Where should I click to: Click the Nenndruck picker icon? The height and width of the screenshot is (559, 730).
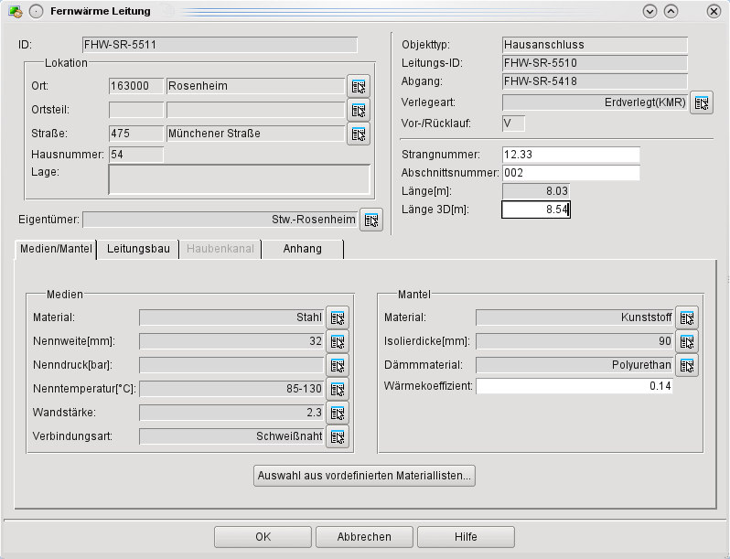[338, 365]
